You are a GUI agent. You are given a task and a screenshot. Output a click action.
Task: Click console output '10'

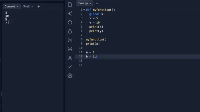coord(7,16)
